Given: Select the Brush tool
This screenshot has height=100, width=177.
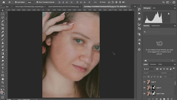Looking at the screenshot, I should 3,39.
